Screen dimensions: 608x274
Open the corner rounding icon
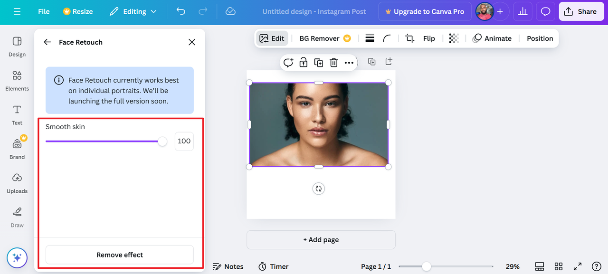tap(387, 38)
